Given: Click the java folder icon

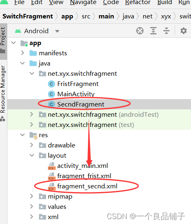Looking at the screenshot, I should (x=33, y=63).
